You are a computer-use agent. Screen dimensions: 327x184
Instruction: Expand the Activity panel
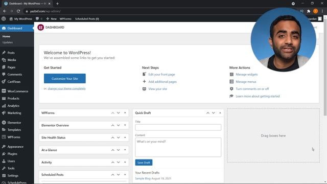pyautogui.click(x=125, y=163)
